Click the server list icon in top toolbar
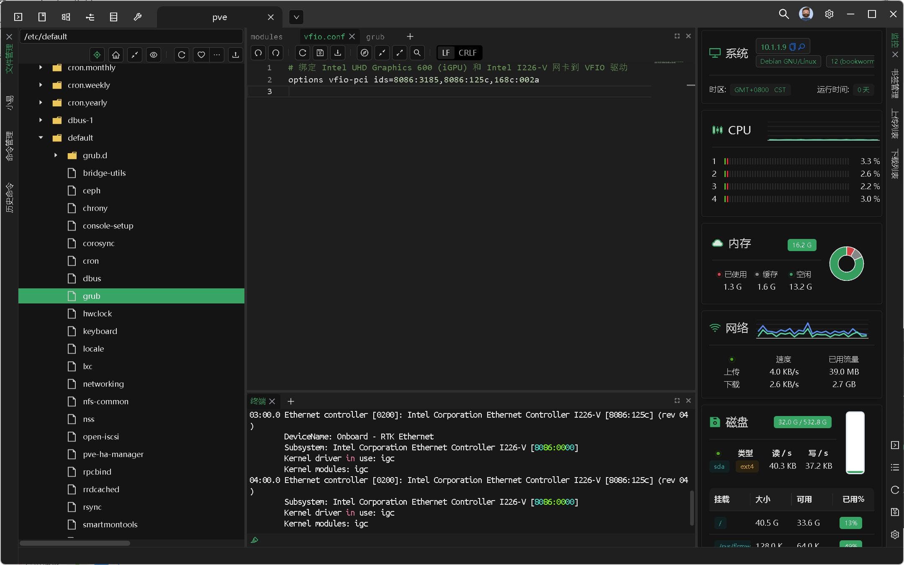The height and width of the screenshot is (565, 904). (113, 17)
